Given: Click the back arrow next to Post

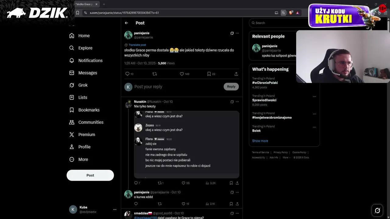Looking at the screenshot, I should tap(126, 23).
